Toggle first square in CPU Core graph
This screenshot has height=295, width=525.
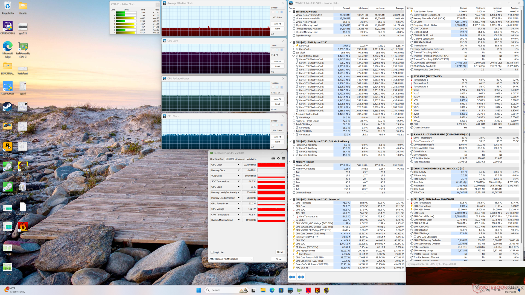click(x=273, y=50)
